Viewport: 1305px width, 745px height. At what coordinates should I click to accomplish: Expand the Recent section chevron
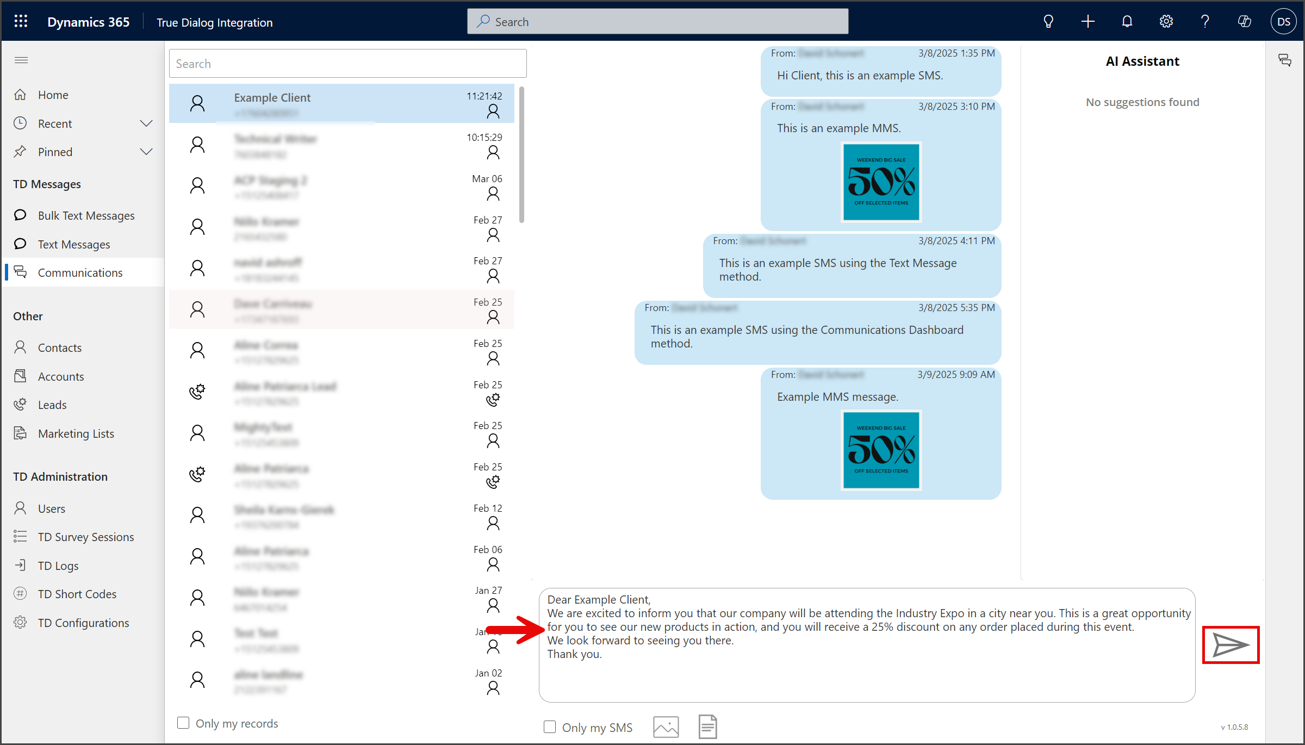(x=146, y=123)
